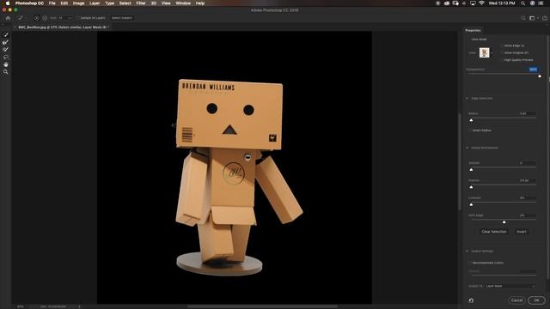
Task: Select the Properties panel tab
Action: (x=473, y=31)
